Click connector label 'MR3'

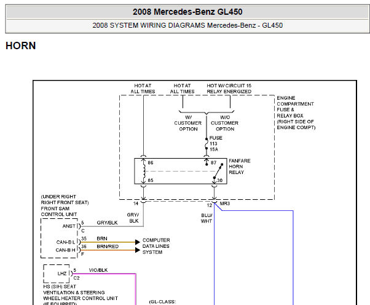[x=225, y=204]
